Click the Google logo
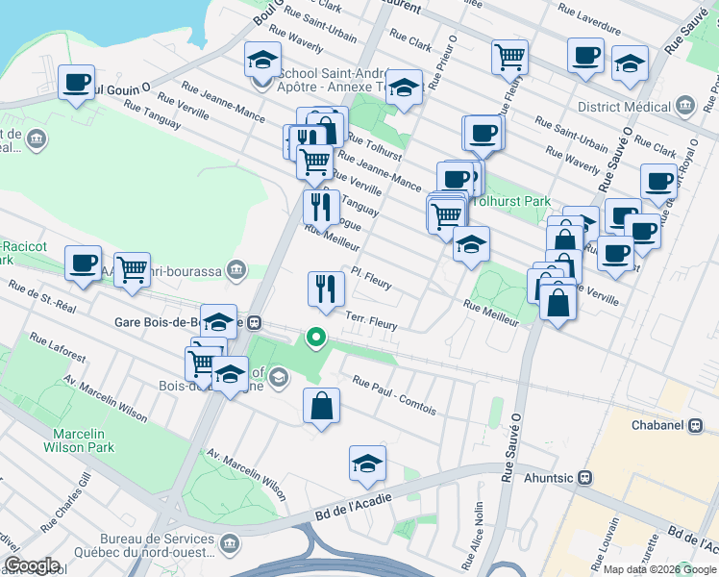Viewport: 719px width, 577px height. [x=32, y=565]
